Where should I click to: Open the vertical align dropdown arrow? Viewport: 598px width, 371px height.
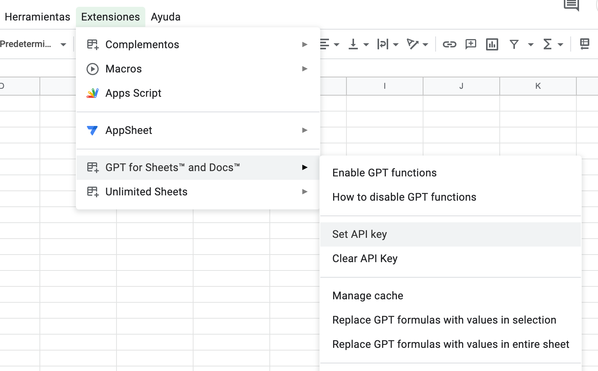point(366,45)
